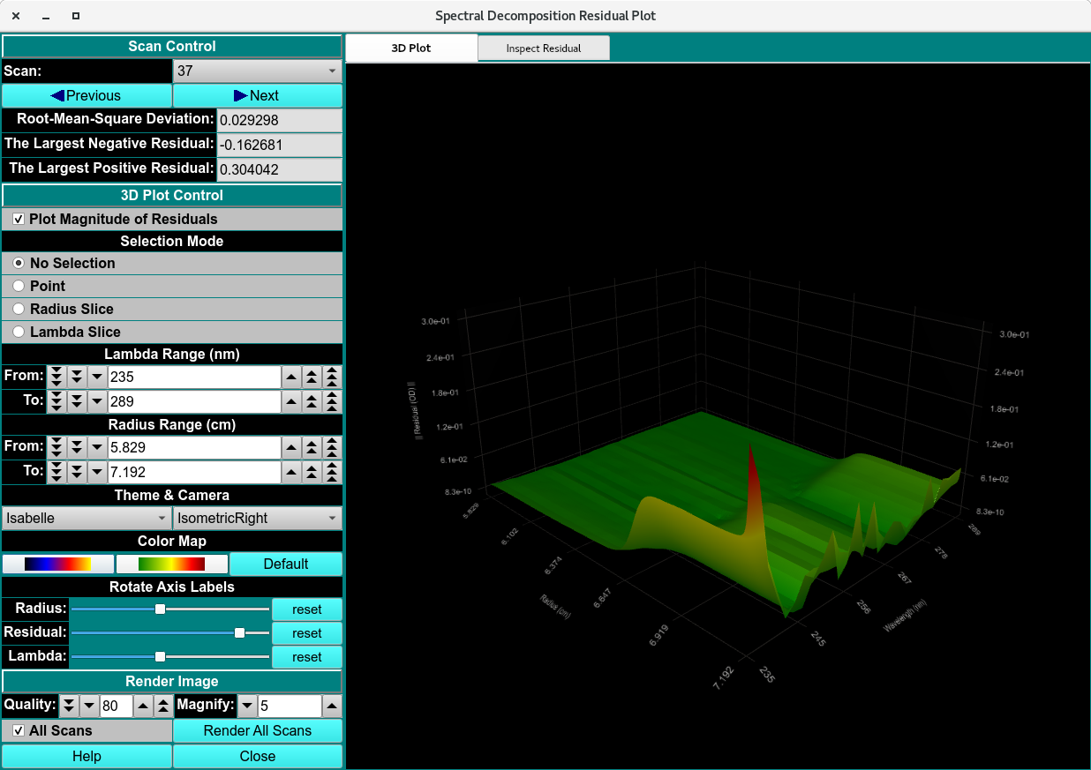Screen dimensions: 1091x770
Task: Reset the Lambda axis label rotation
Action: (307, 657)
